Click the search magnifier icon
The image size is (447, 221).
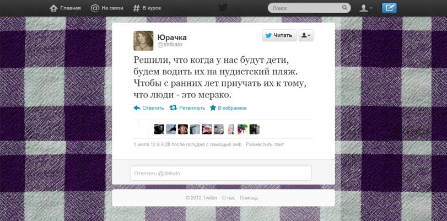point(344,8)
